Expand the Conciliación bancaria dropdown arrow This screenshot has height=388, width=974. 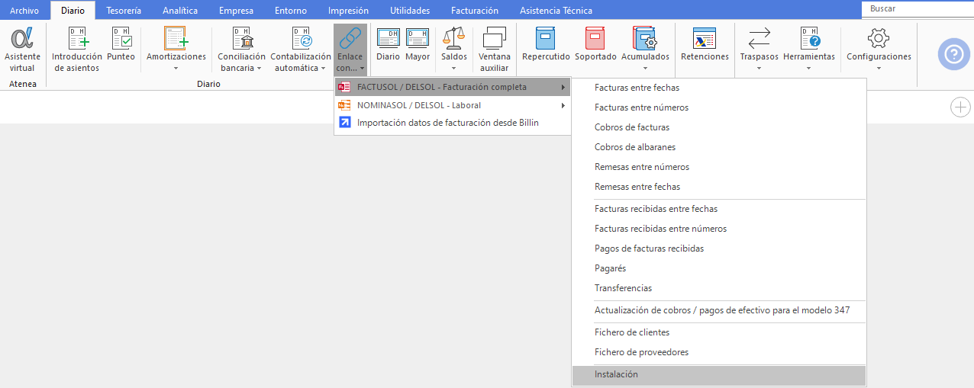click(x=259, y=68)
